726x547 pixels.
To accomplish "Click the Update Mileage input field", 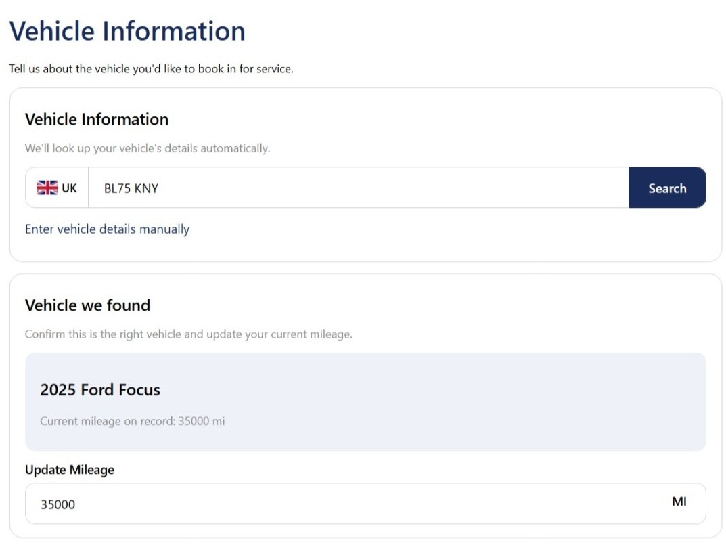I will coord(365,504).
